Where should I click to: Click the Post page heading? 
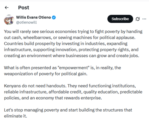click(24, 7)
